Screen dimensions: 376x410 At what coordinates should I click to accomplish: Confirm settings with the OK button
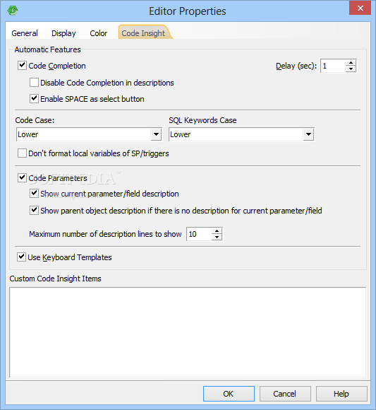coord(229,394)
